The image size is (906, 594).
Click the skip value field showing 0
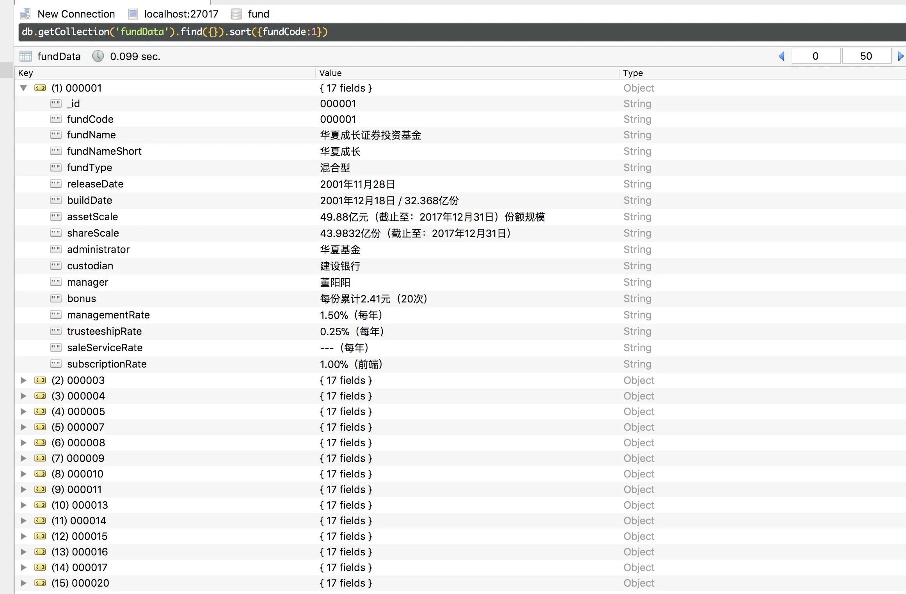click(815, 56)
